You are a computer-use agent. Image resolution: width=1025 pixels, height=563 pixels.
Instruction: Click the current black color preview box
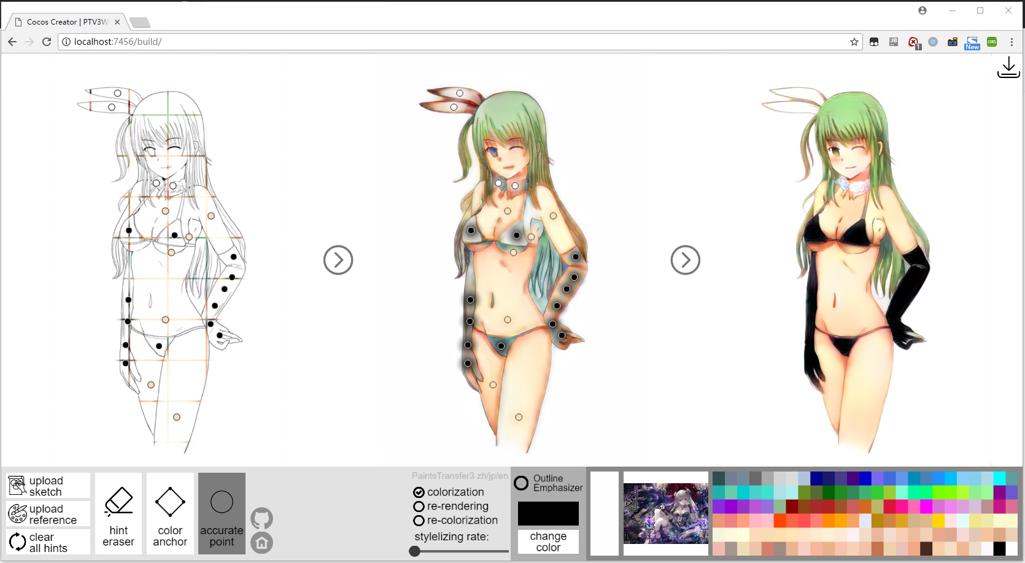pyautogui.click(x=548, y=513)
